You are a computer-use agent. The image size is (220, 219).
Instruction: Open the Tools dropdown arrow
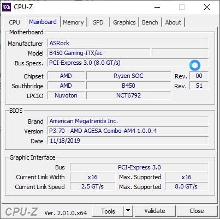pos(128,211)
